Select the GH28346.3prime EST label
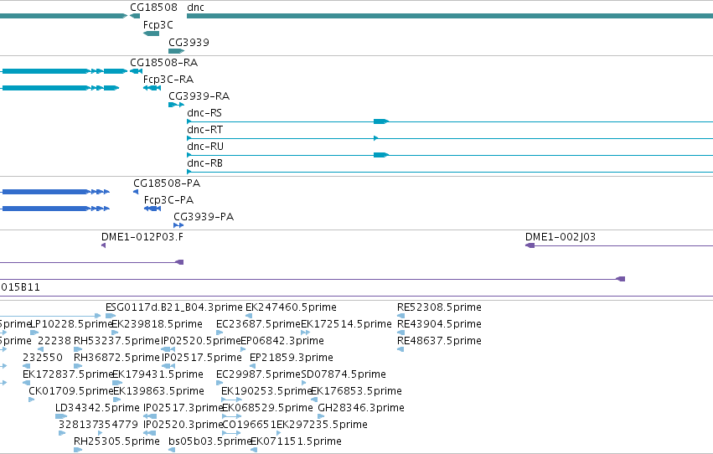This screenshot has height=454, width=713. 361,408
